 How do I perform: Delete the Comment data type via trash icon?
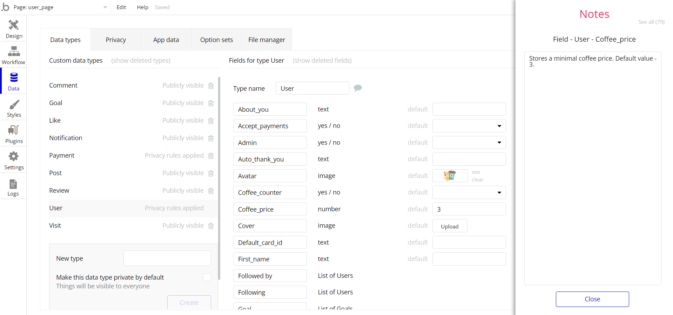tap(211, 85)
